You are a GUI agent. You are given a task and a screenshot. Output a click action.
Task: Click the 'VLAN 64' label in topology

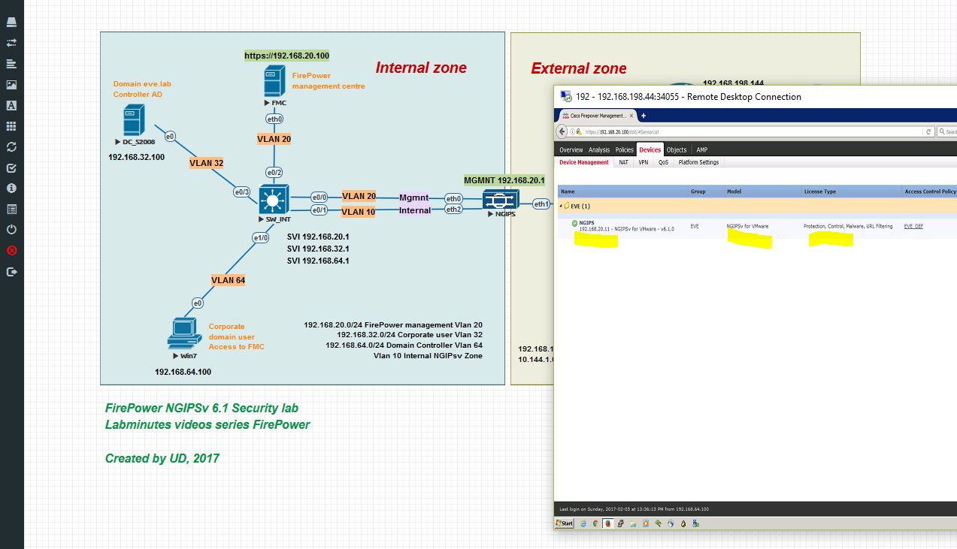[229, 280]
